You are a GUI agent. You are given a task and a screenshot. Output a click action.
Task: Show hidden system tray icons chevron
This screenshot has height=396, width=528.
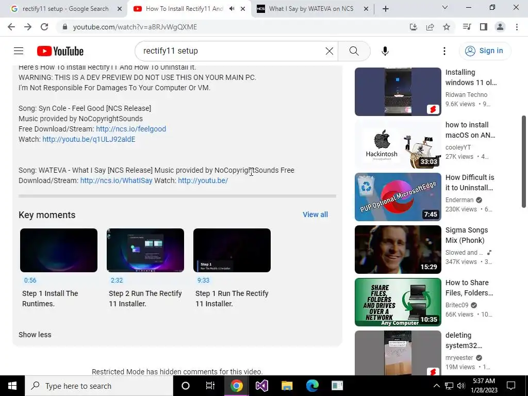click(x=436, y=386)
